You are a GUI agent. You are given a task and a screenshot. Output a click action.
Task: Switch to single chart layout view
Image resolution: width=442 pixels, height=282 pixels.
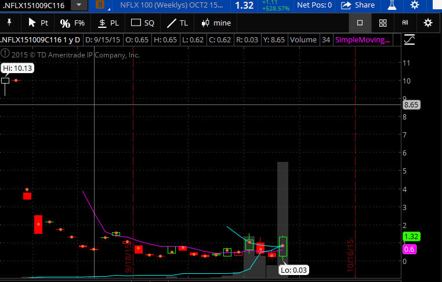(x=360, y=23)
